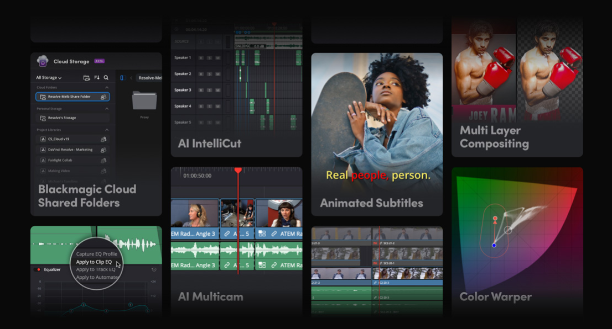Collapse the Project Libraries section
Image resolution: width=612 pixels, height=329 pixels.
(107, 130)
